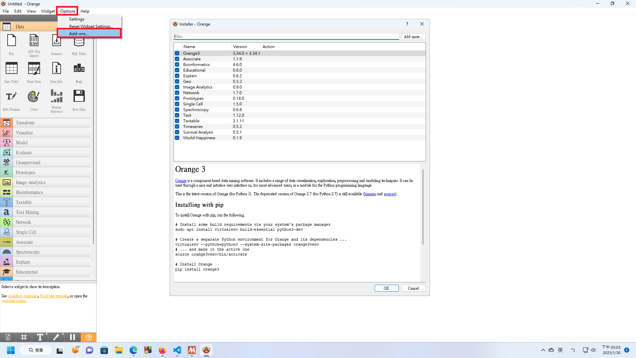The height and width of the screenshot is (358, 636).
Task: Click the OK button in the installer
Action: click(x=386, y=288)
